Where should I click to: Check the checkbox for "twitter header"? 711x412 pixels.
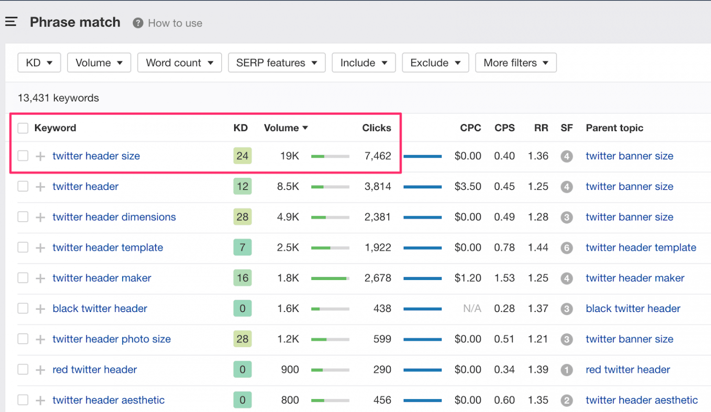coord(23,186)
